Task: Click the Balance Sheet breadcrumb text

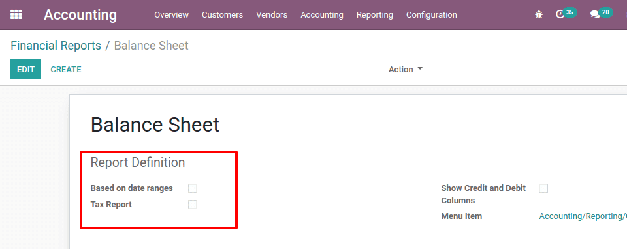Action: [151, 46]
